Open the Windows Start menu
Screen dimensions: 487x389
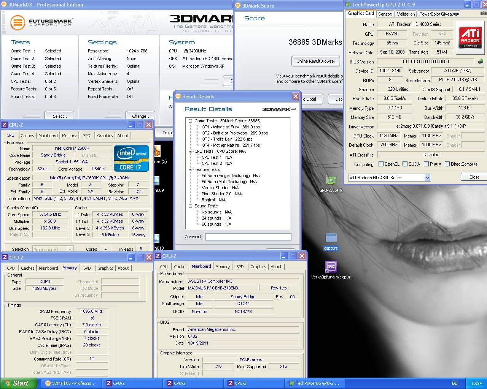(18, 383)
